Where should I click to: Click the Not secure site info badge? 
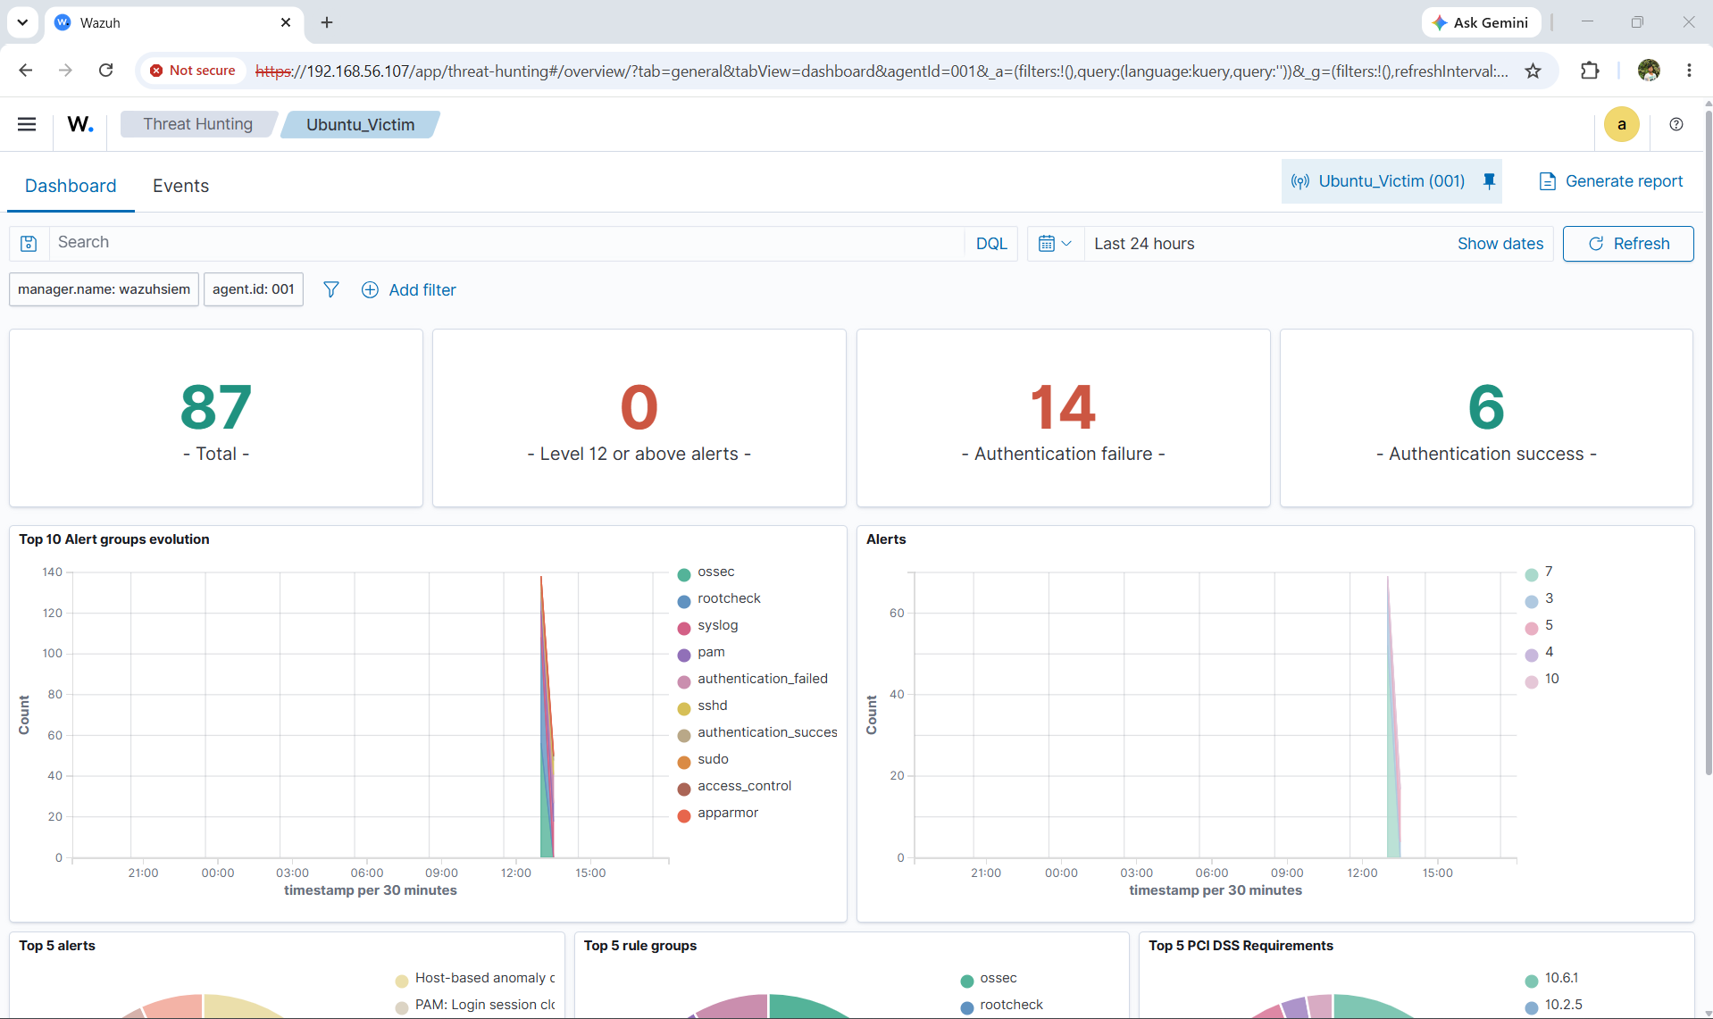click(193, 71)
